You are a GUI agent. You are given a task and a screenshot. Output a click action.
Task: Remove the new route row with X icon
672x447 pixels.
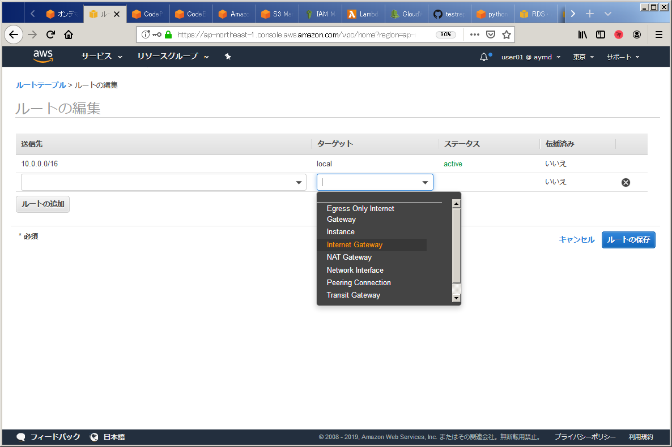626,182
